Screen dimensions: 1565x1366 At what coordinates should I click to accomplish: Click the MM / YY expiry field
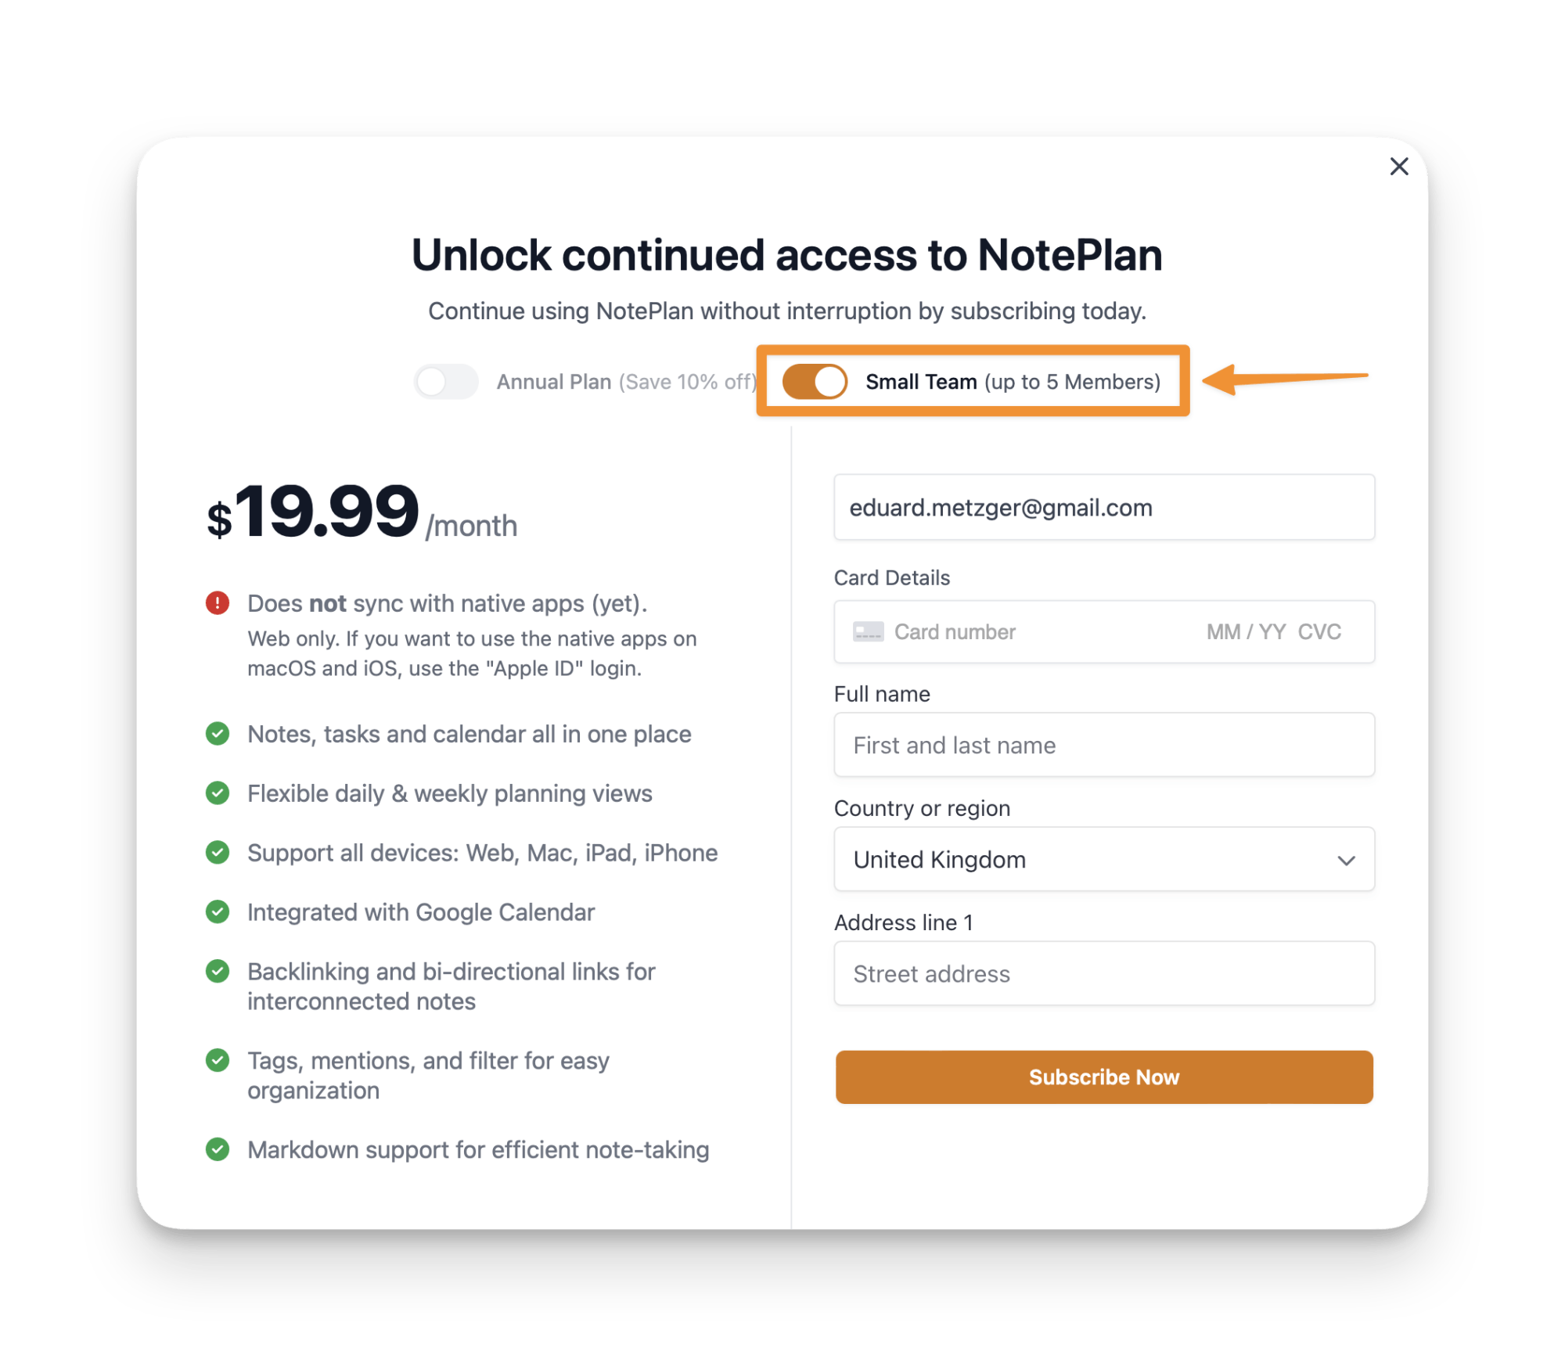point(1246,632)
